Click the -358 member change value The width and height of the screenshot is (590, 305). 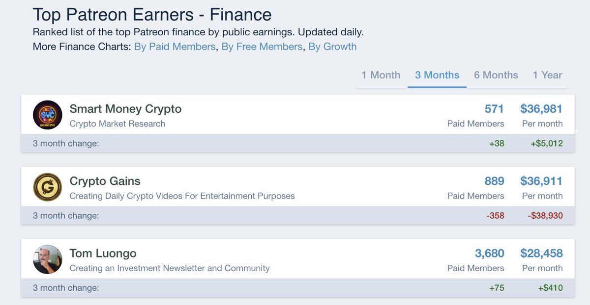click(x=496, y=216)
